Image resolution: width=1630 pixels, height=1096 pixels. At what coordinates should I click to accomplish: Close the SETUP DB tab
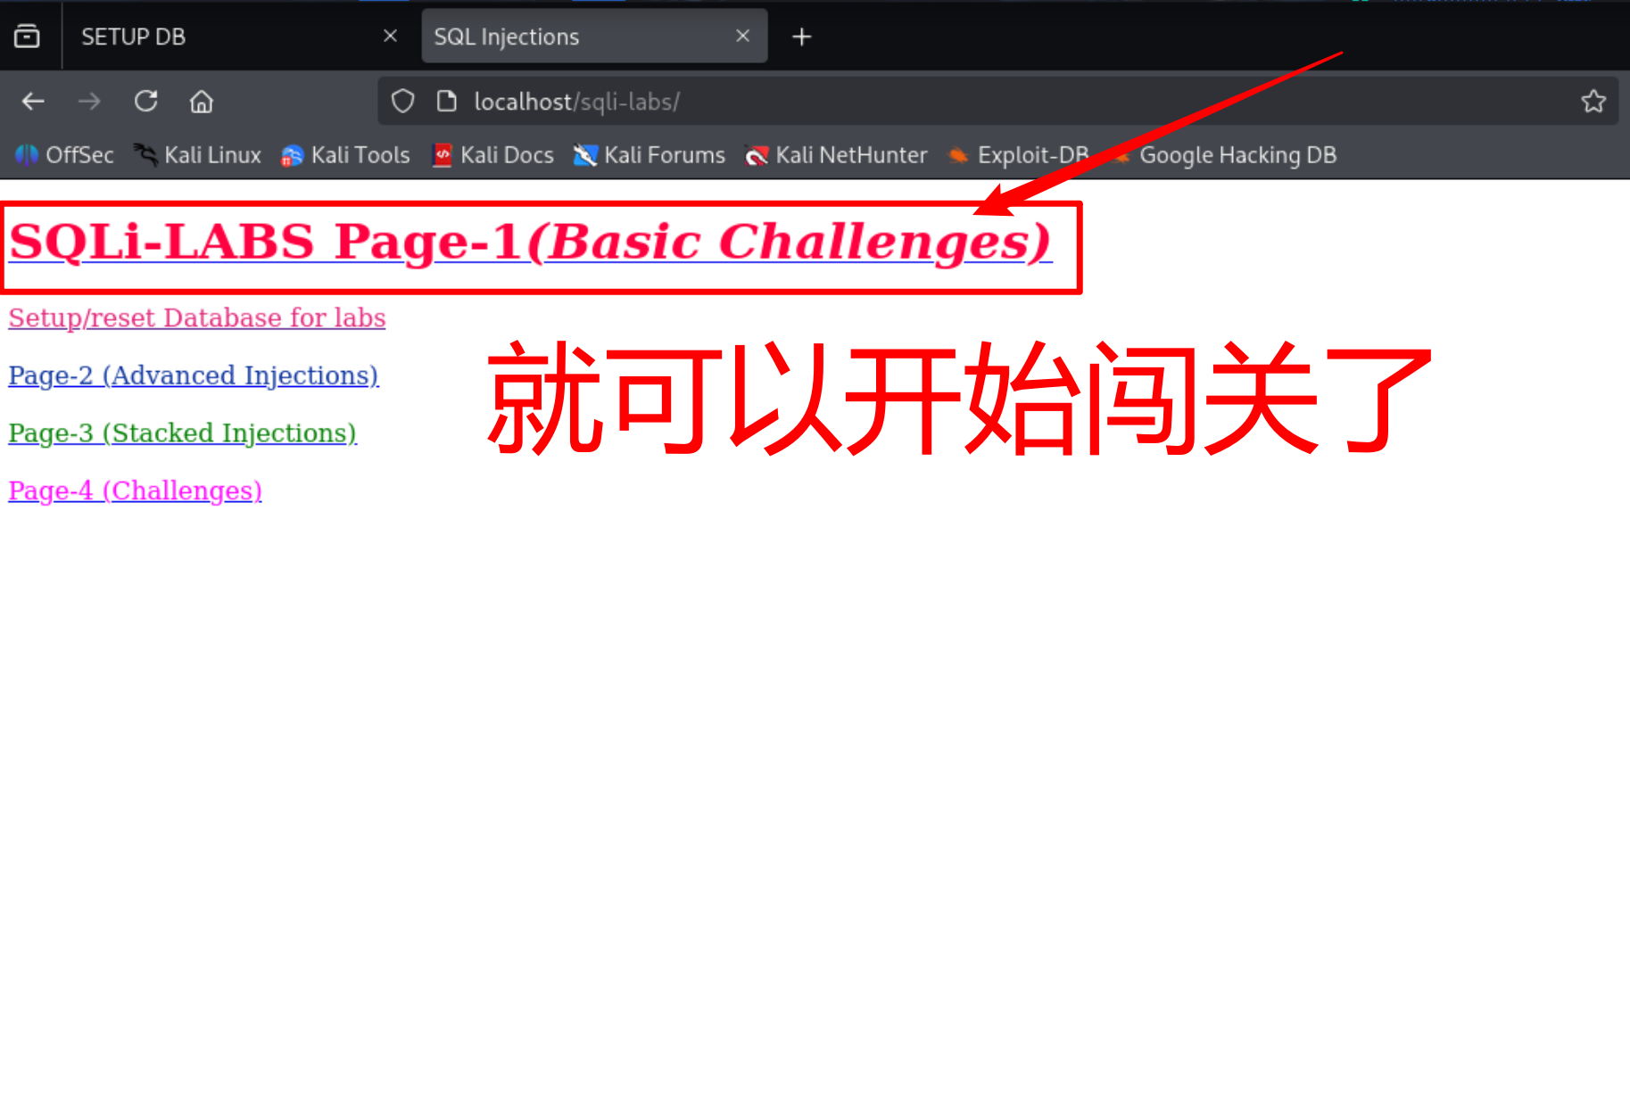point(390,35)
